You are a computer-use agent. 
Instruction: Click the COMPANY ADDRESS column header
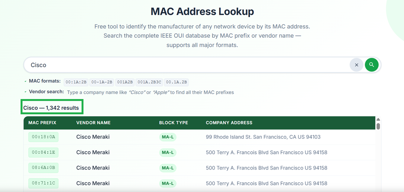(x=229, y=123)
